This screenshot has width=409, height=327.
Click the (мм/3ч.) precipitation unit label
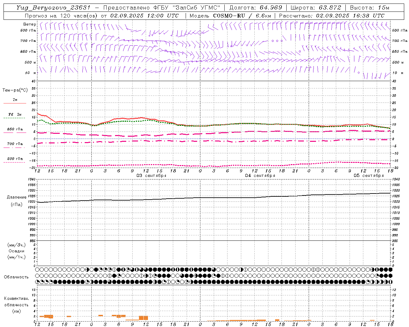pos(17,245)
